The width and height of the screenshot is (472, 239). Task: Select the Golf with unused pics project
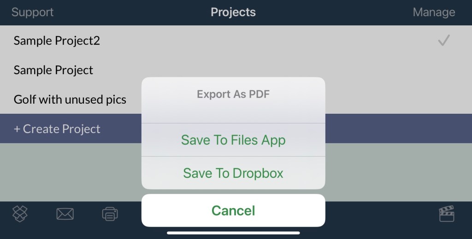[x=70, y=99]
